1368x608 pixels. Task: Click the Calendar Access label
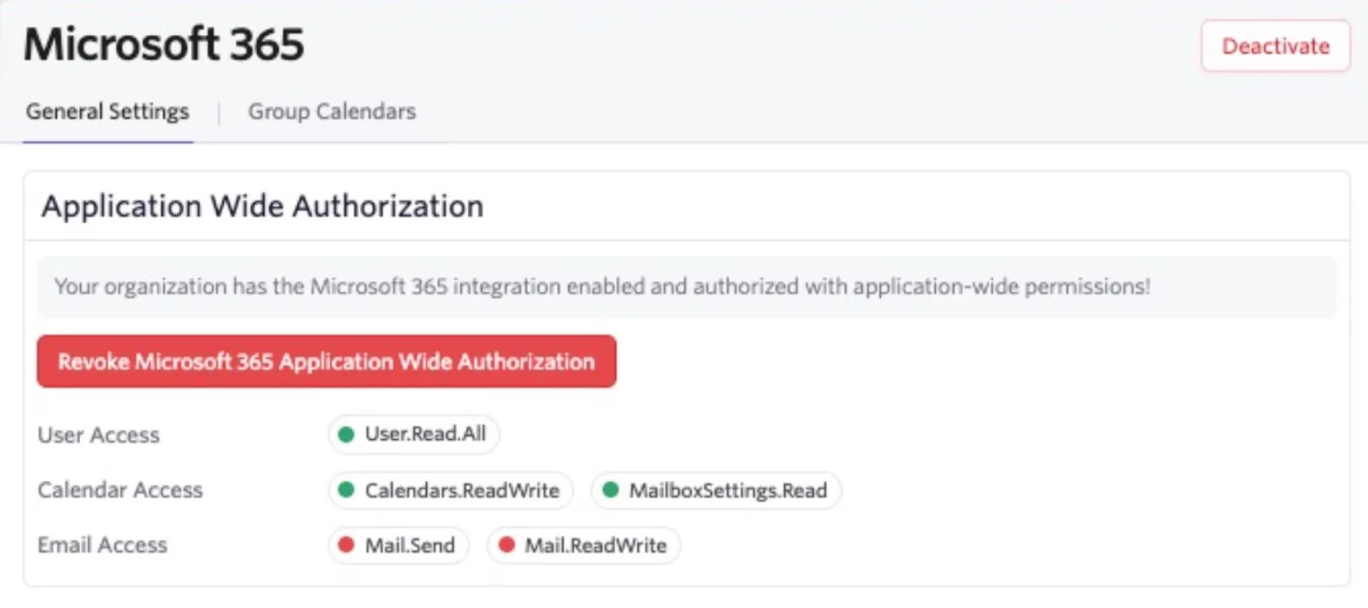(120, 490)
